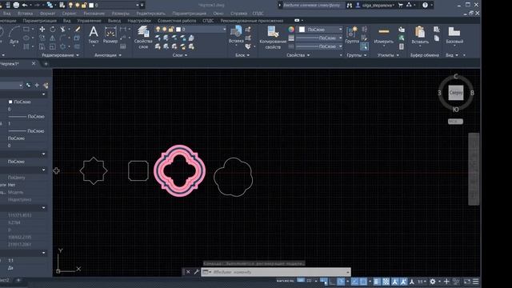Toggle ortho mode in status bar

tap(332, 281)
